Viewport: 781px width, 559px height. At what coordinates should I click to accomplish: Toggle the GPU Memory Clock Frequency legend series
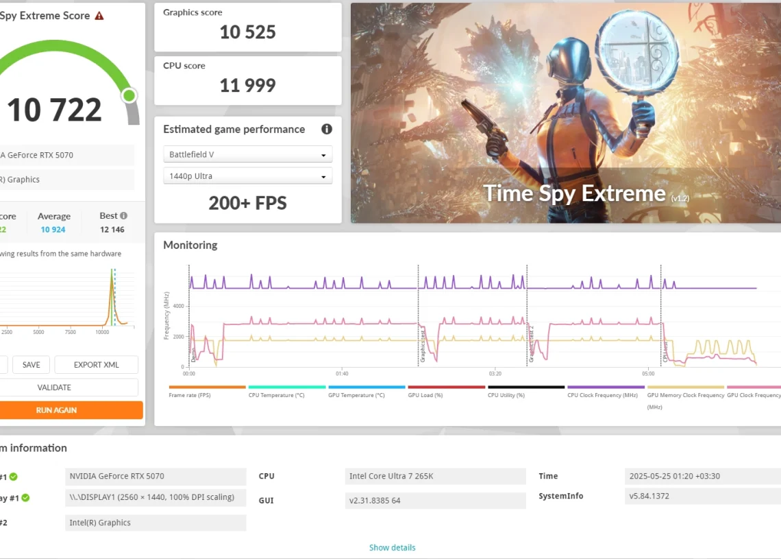685,397
